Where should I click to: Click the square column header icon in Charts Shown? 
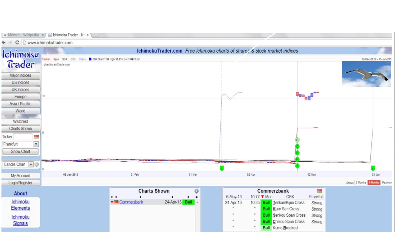click(x=196, y=197)
